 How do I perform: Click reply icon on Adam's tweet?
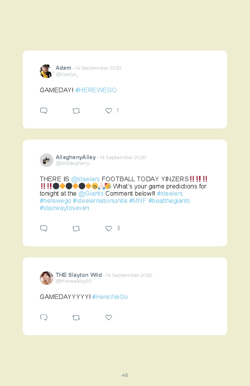[44, 111]
